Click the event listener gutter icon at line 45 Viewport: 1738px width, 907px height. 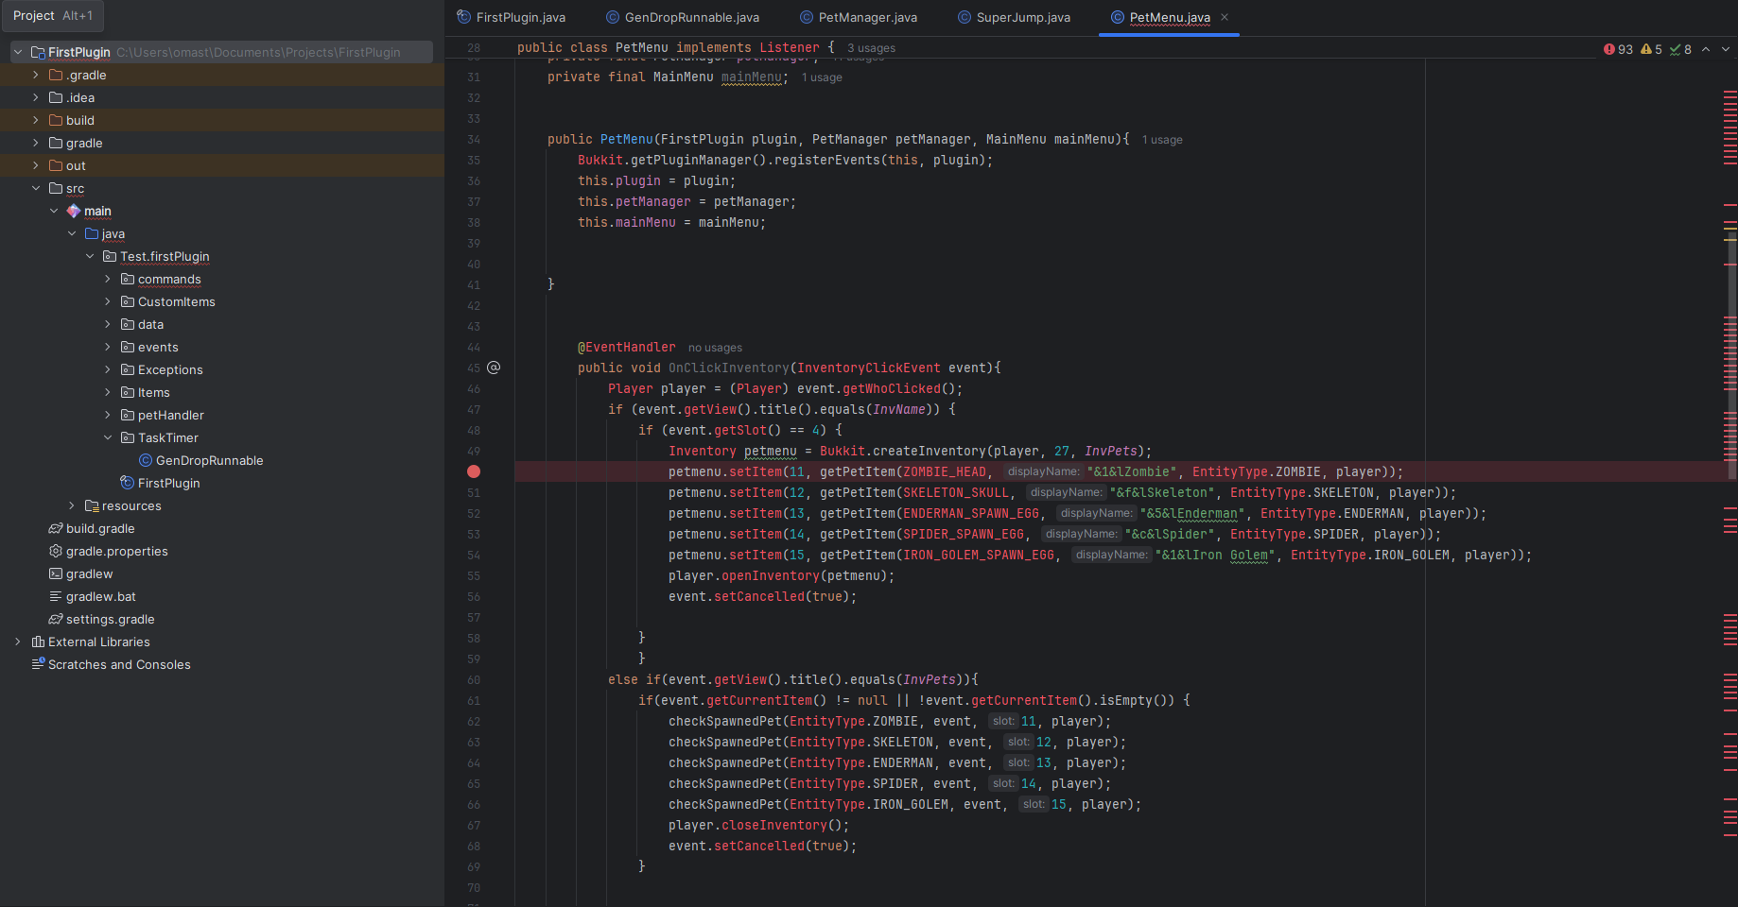pos(494,368)
